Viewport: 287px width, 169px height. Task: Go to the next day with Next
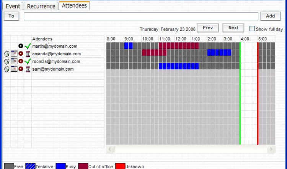coord(233,28)
